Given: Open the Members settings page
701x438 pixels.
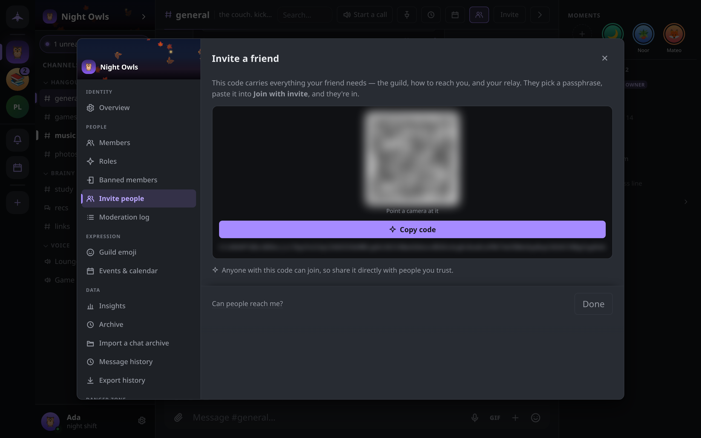Looking at the screenshot, I should (139, 143).
